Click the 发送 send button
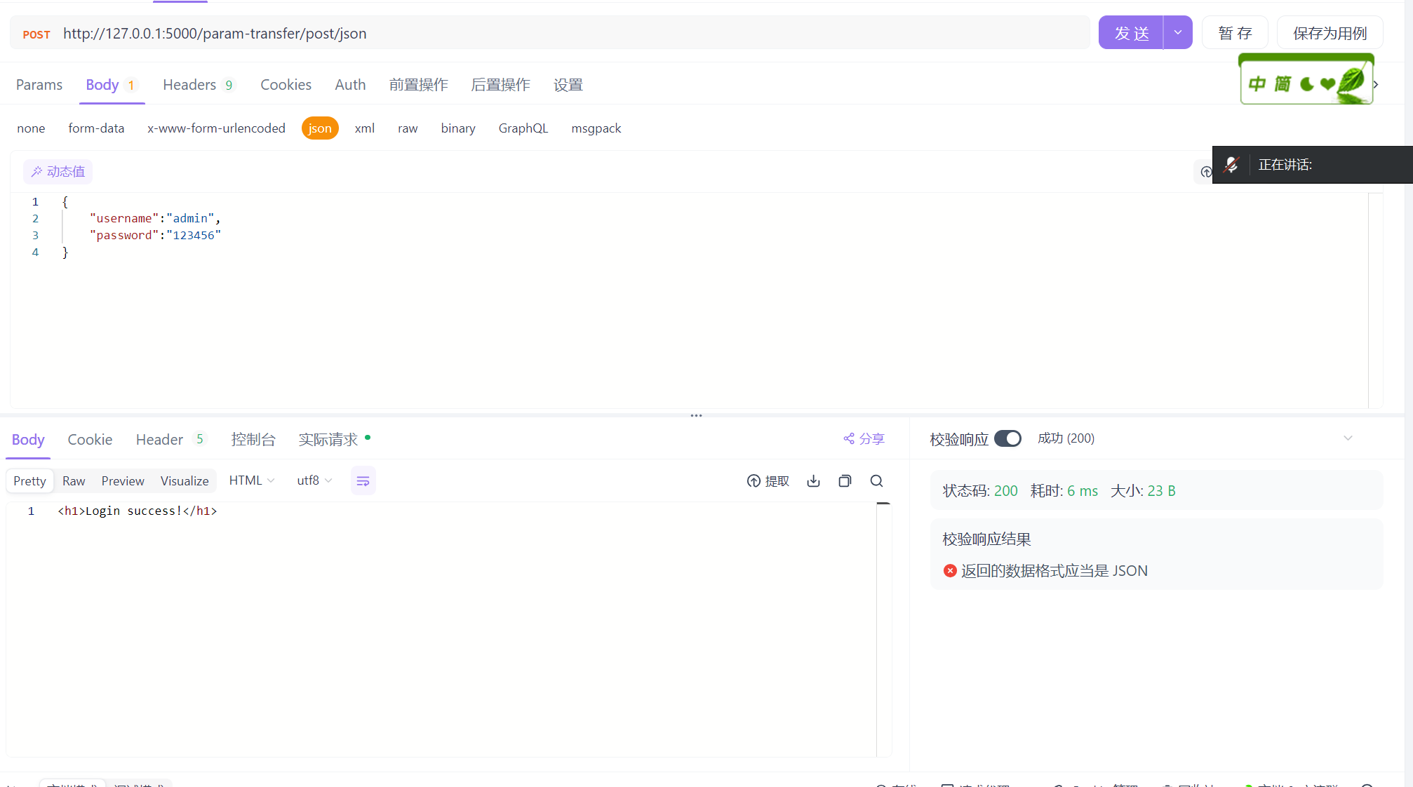Image resolution: width=1413 pixels, height=787 pixels. (1131, 33)
